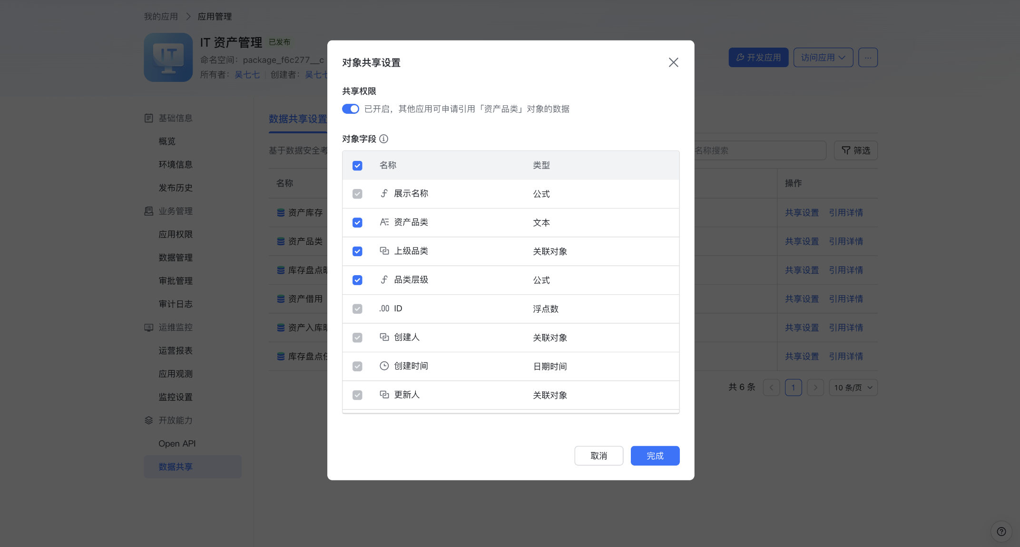This screenshot has height=547, width=1020.
Task: Select 数据共享 in sidebar
Action: coord(193,467)
